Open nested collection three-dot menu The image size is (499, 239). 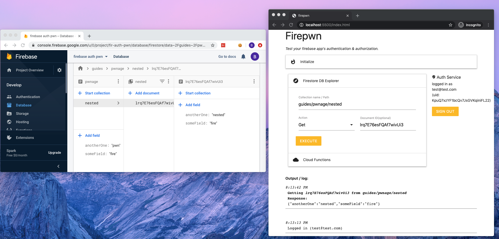[169, 81]
